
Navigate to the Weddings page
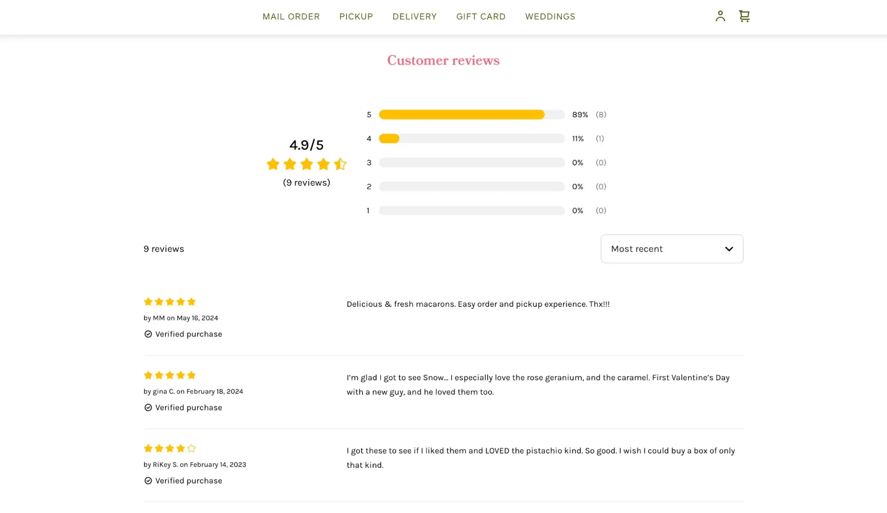(x=550, y=16)
